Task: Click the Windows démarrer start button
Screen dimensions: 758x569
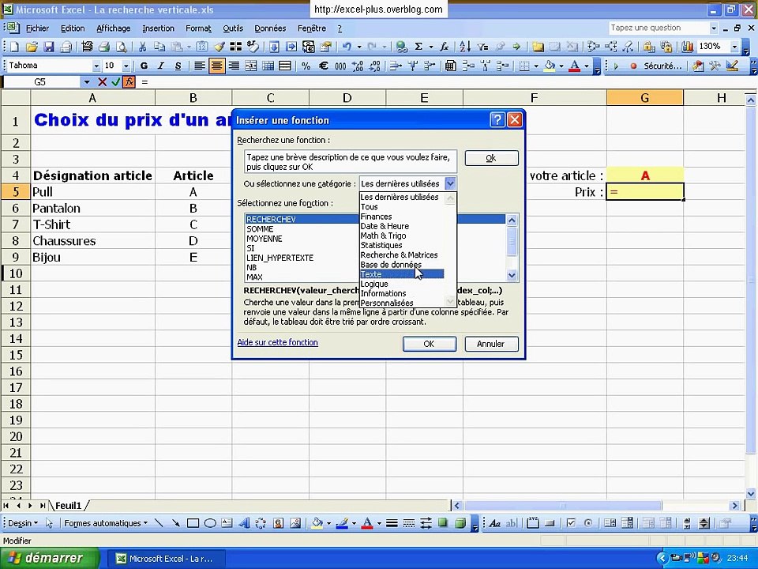Action: 49,558
